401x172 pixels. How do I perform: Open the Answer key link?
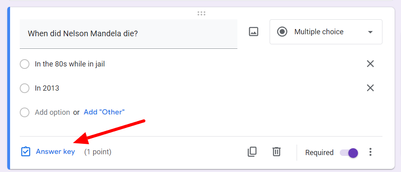click(x=56, y=151)
